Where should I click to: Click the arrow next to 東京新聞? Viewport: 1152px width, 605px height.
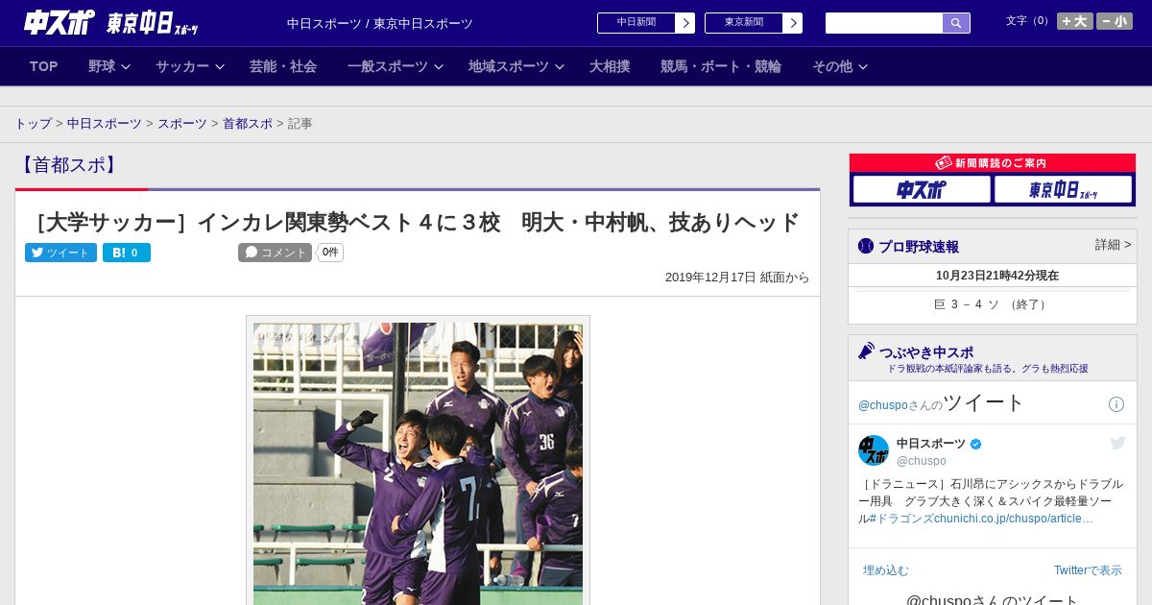coord(793,23)
